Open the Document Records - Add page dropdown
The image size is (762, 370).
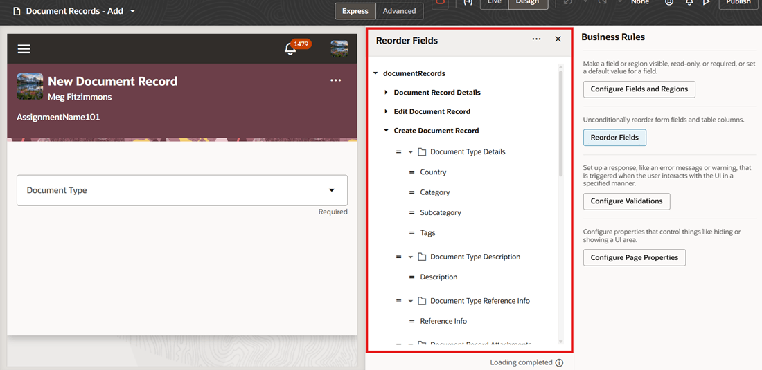click(x=133, y=10)
